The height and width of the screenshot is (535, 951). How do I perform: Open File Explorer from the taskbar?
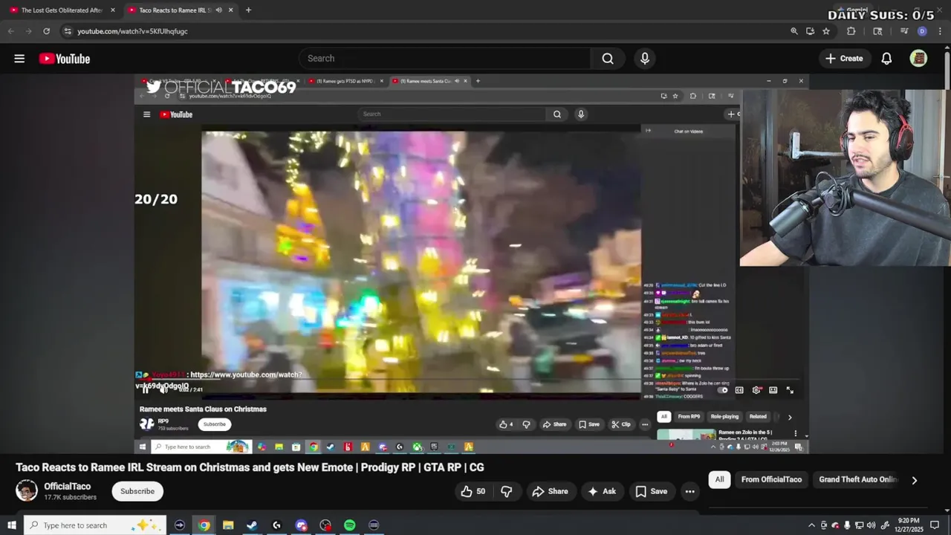coord(228,525)
